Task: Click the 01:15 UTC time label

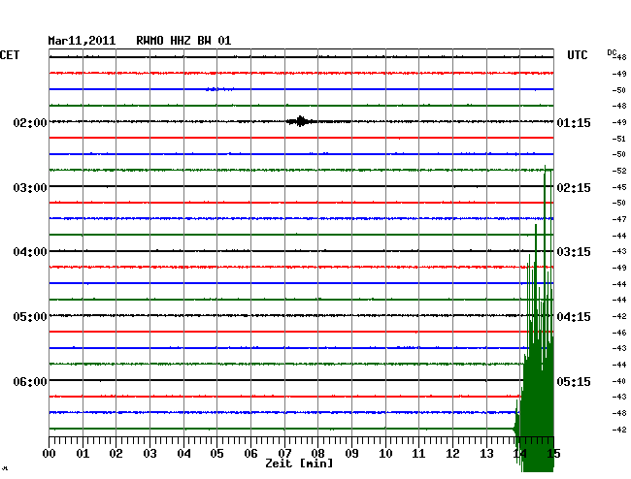Action: click(x=574, y=122)
